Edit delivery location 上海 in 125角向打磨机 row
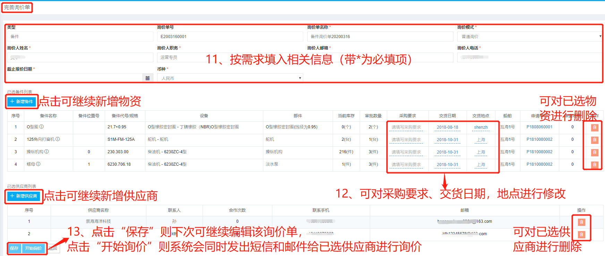Viewport: 605px width, 256px height. pos(481,140)
